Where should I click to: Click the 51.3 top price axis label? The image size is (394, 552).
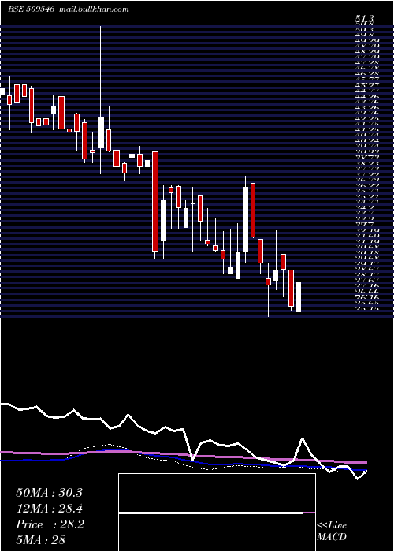coord(364,18)
